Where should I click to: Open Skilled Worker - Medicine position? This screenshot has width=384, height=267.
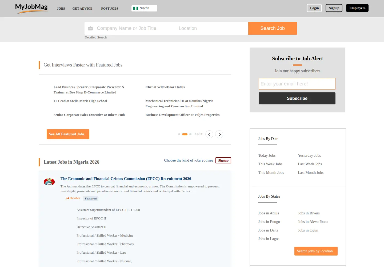click(x=105, y=235)
